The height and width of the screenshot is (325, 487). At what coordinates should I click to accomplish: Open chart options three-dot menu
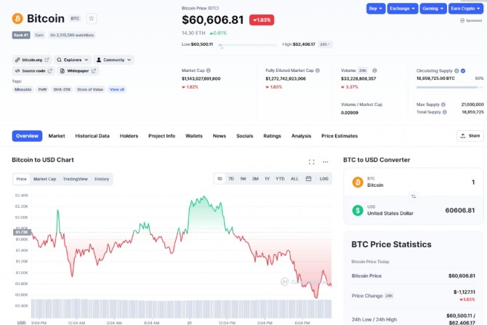tap(326, 161)
